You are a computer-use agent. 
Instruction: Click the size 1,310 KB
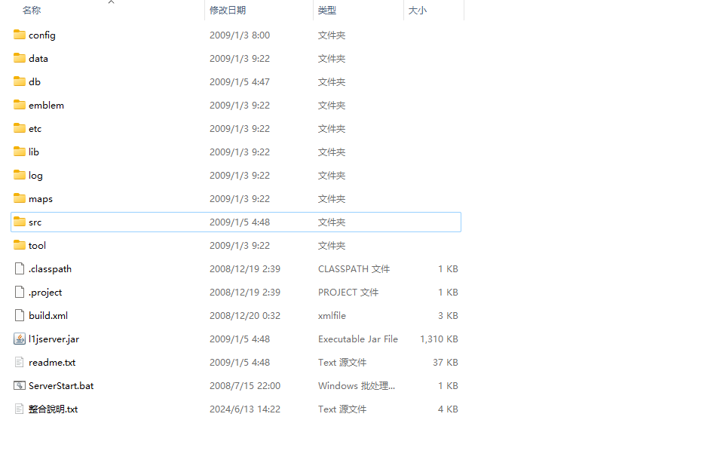(439, 339)
